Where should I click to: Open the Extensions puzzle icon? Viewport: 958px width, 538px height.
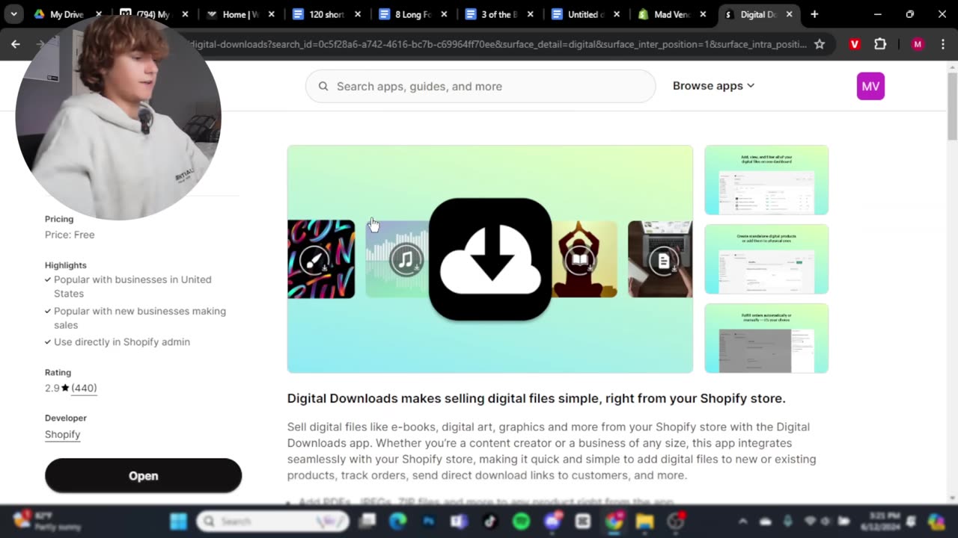pyautogui.click(x=880, y=44)
